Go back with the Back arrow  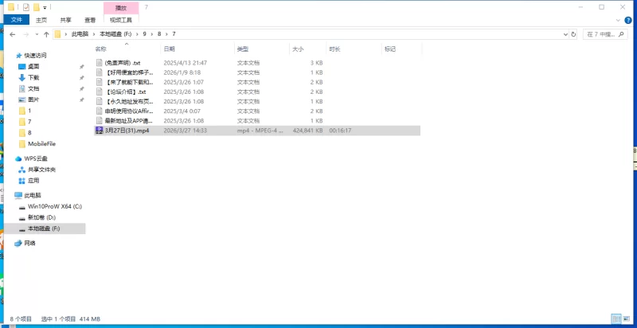(x=12, y=34)
